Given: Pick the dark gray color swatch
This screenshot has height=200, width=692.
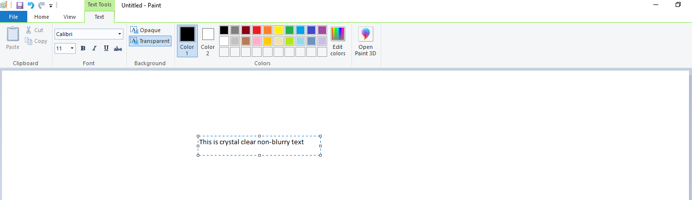Looking at the screenshot, I should 235,30.
